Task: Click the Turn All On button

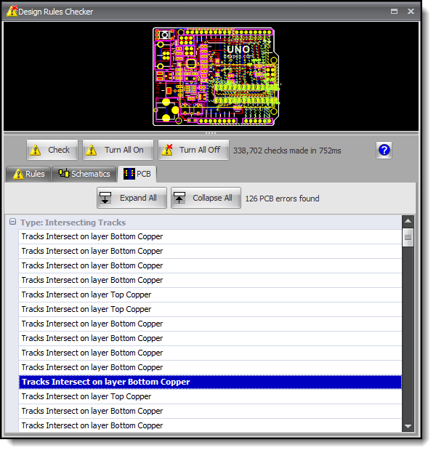Action: [x=118, y=150]
